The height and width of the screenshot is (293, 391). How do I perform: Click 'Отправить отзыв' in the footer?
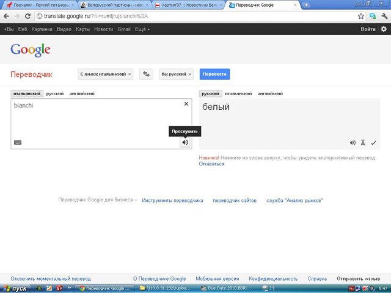pos(359,278)
